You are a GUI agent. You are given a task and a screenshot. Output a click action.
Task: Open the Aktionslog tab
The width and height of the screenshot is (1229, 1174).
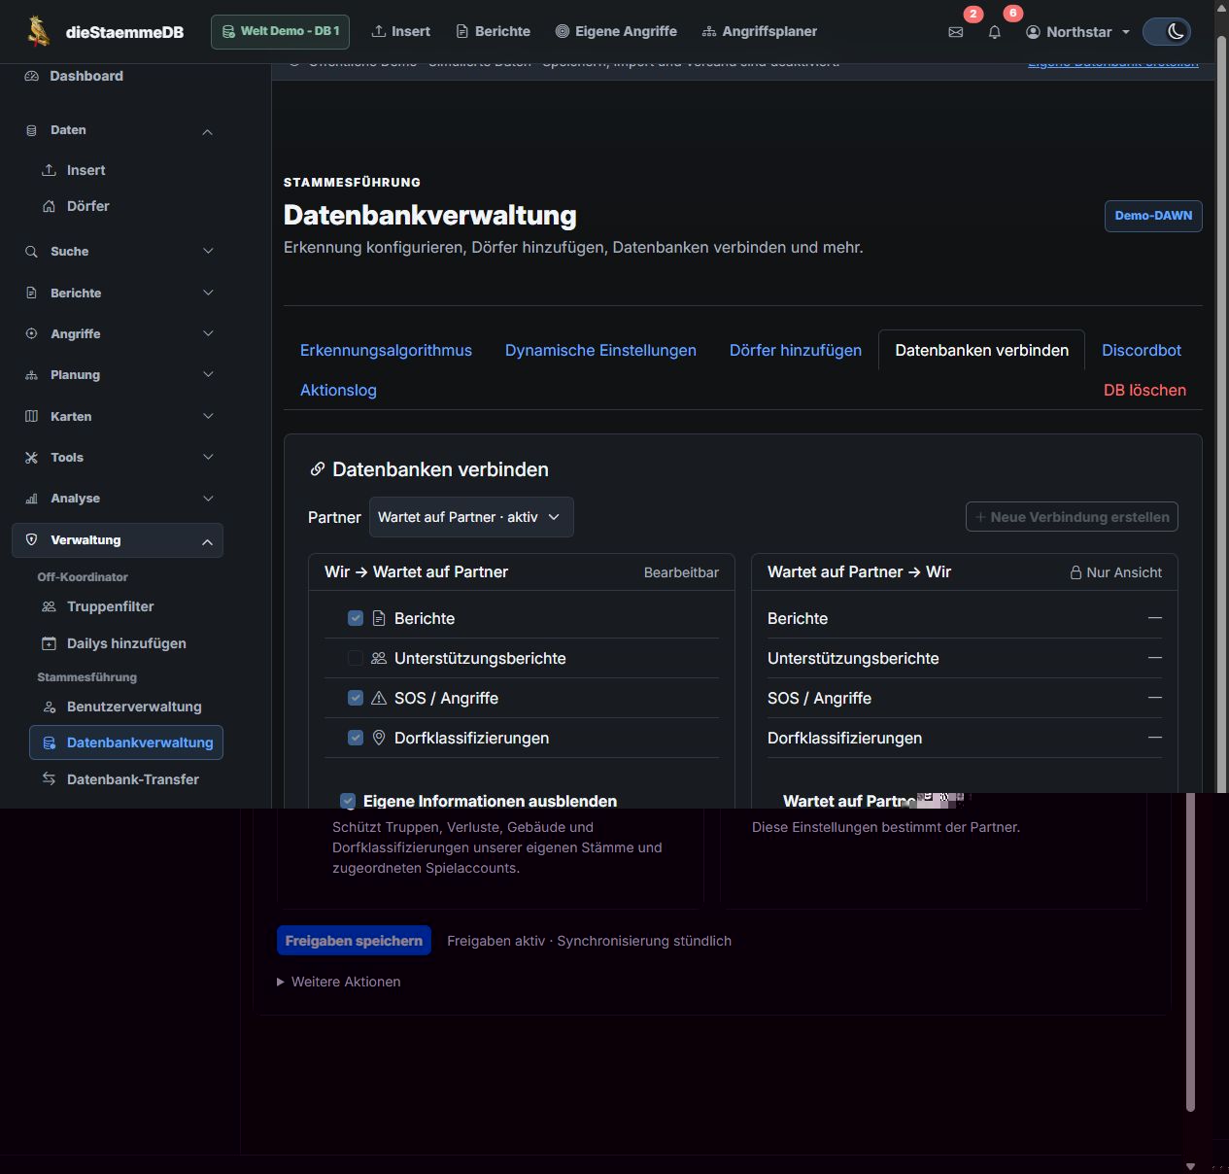tap(338, 390)
